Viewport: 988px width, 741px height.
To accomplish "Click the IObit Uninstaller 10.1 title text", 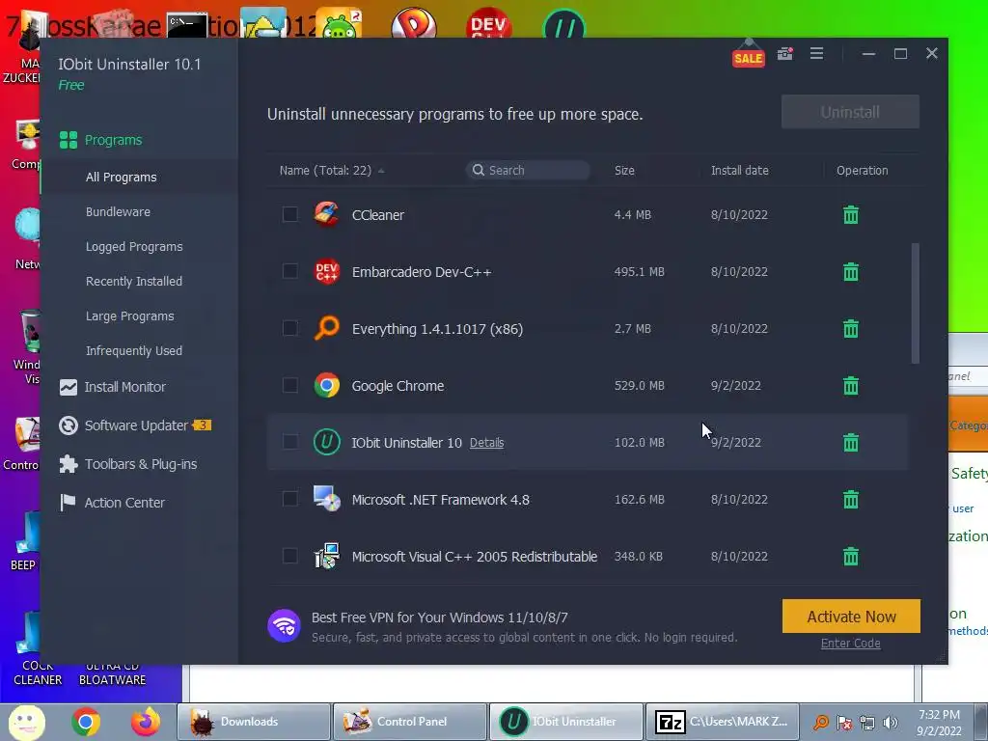I will [x=129, y=65].
